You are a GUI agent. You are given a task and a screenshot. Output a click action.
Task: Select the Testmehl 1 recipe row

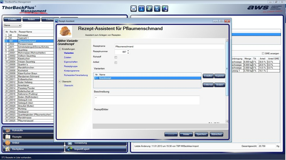point(29,38)
